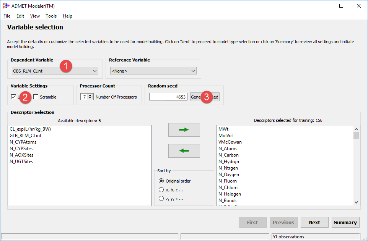
Task: Open the File menu
Action: coord(7,16)
